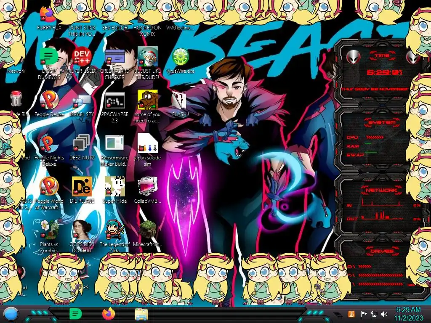Image resolution: width=431 pixels, height=323 pixels.
Task: Open Action Center flag tray icon
Action: click(x=364, y=314)
